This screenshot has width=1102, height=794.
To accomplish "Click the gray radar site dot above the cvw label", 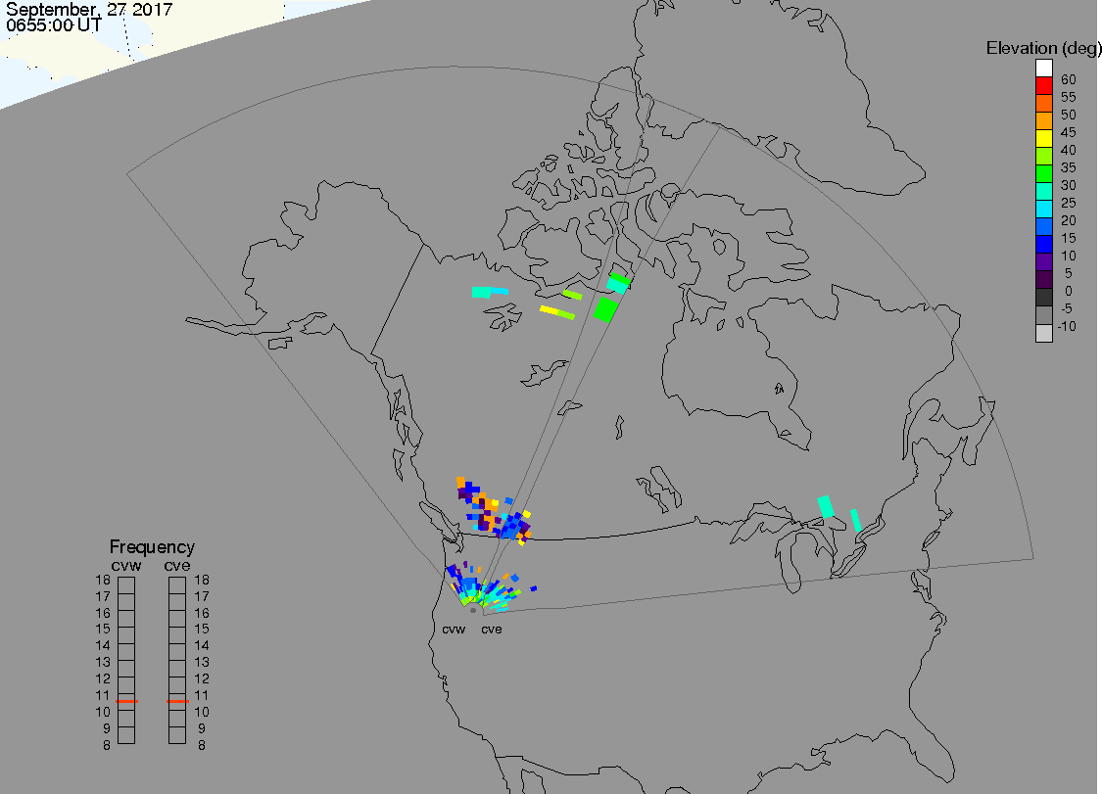I will (x=473, y=610).
